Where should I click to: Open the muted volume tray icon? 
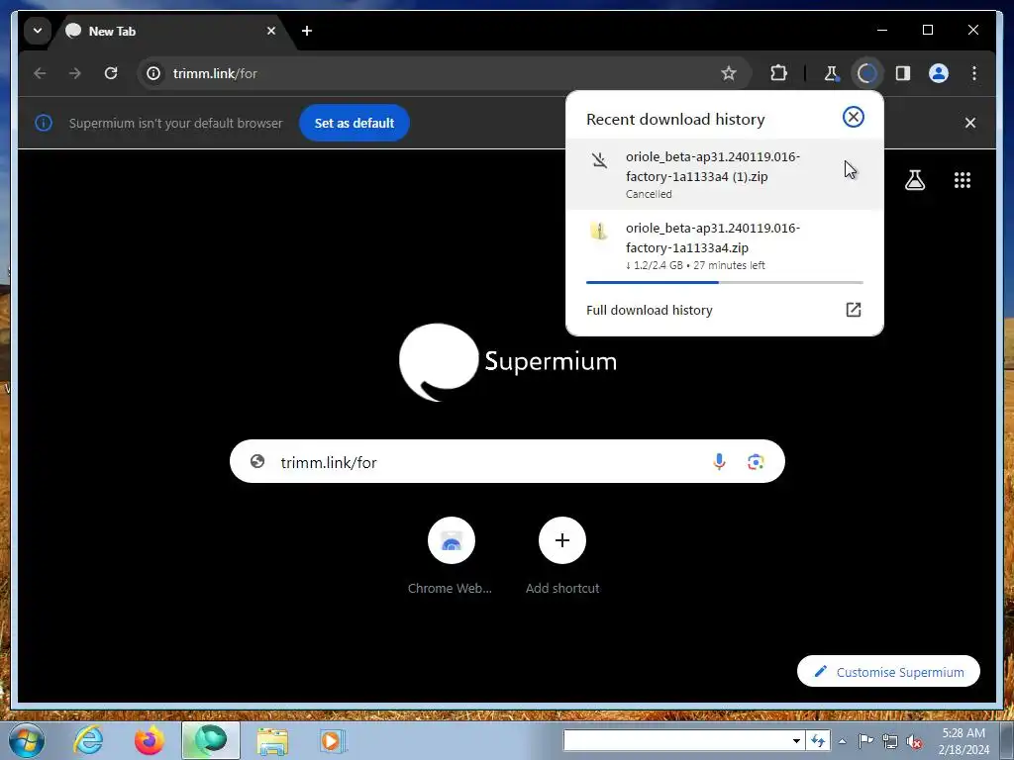[914, 741]
